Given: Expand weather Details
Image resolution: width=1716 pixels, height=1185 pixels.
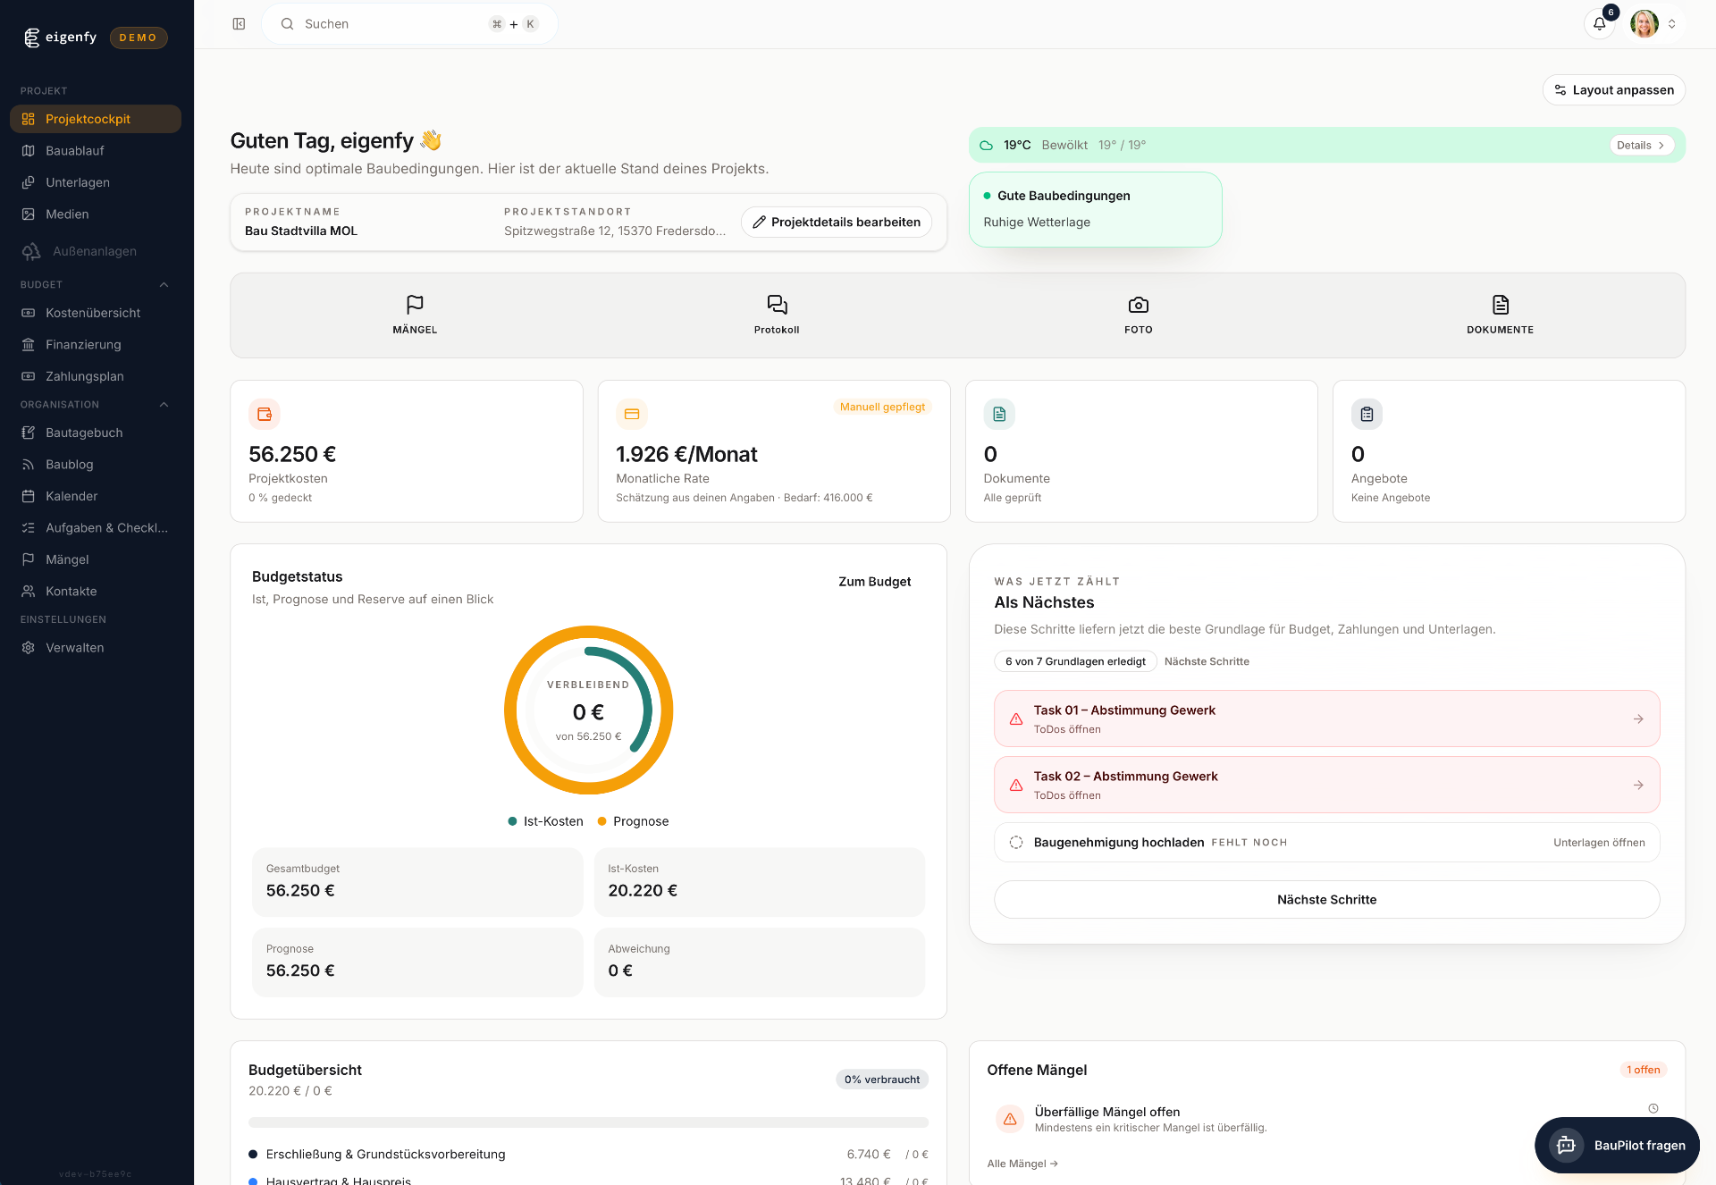Looking at the screenshot, I should pos(1641,146).
